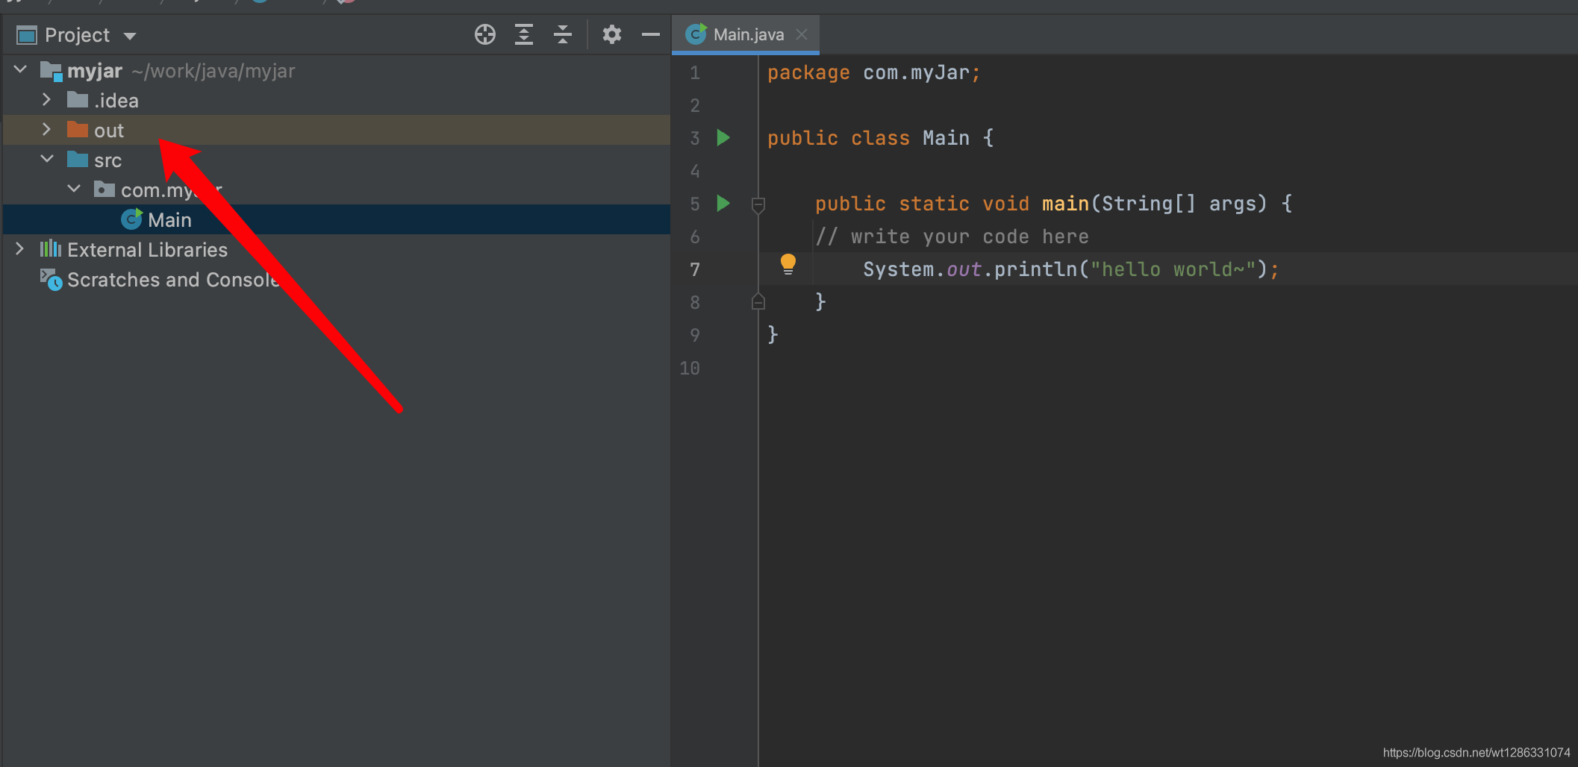This screenshot has width=1578, height=767.
Task: Run main method using gutter arrow on line 5
Action: click(x=723, y=204)
